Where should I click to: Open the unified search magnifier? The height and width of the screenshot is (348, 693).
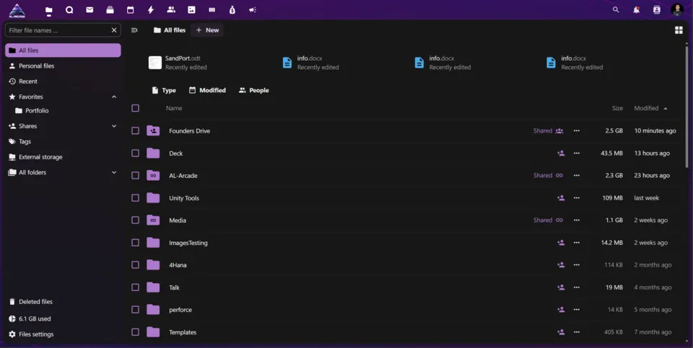616,9
